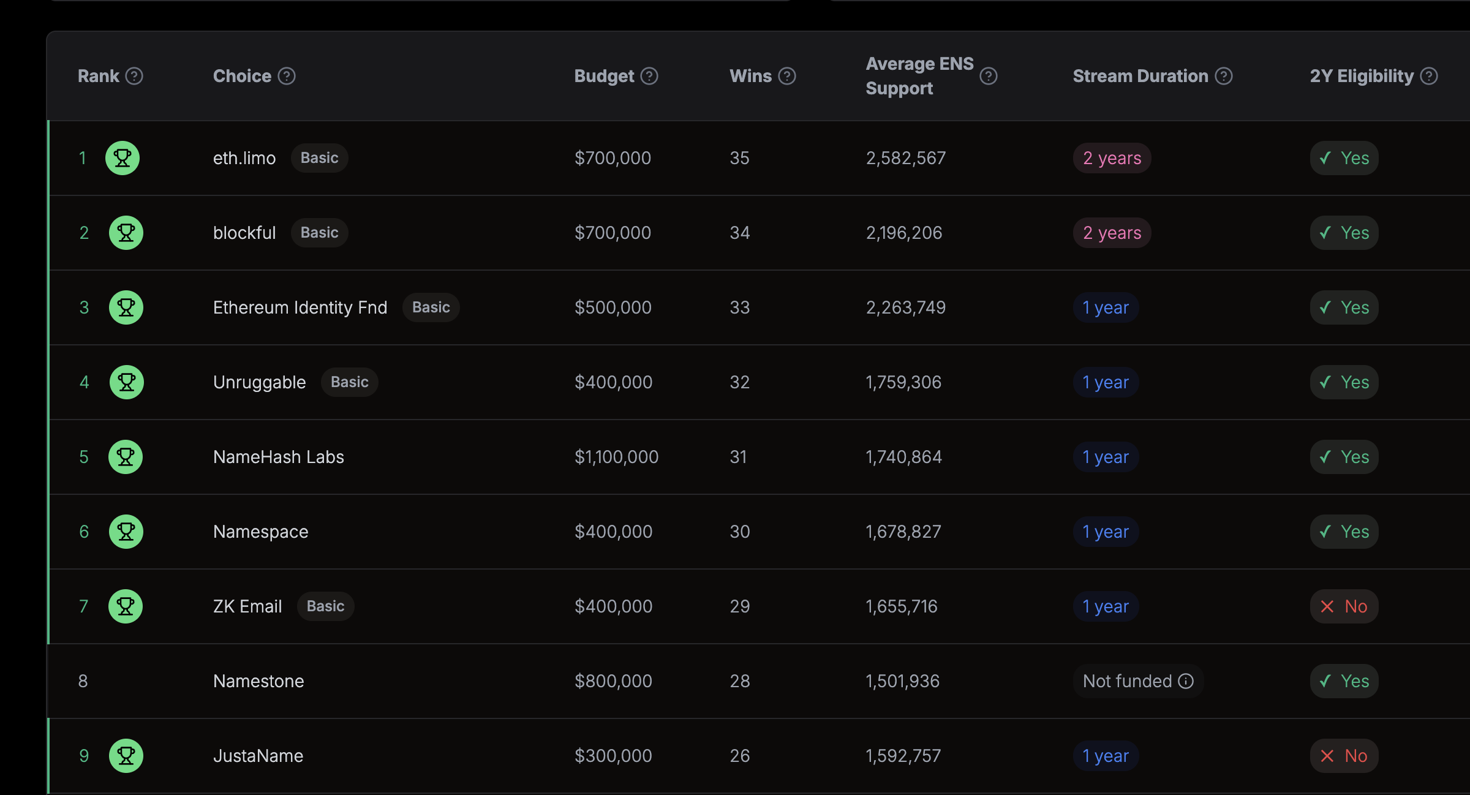Click the Wins column header
The image size is (1470, 795).
coord(750,76)
